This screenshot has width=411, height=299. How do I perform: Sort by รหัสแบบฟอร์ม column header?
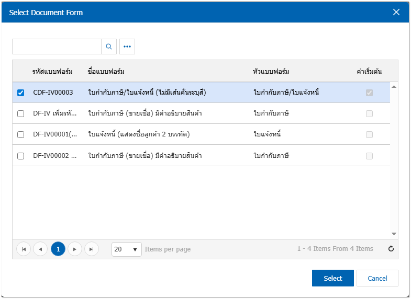coord(52,71)
